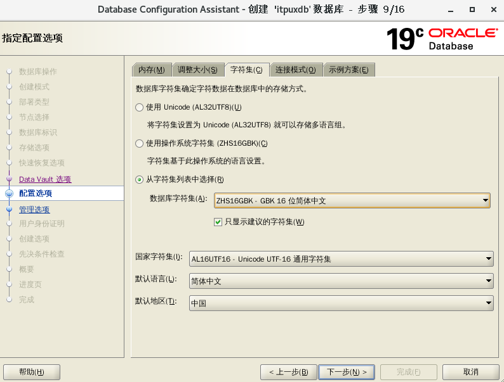Click the 管理选项 step bullet icon

pyautogui.click(x=10, y=209)
